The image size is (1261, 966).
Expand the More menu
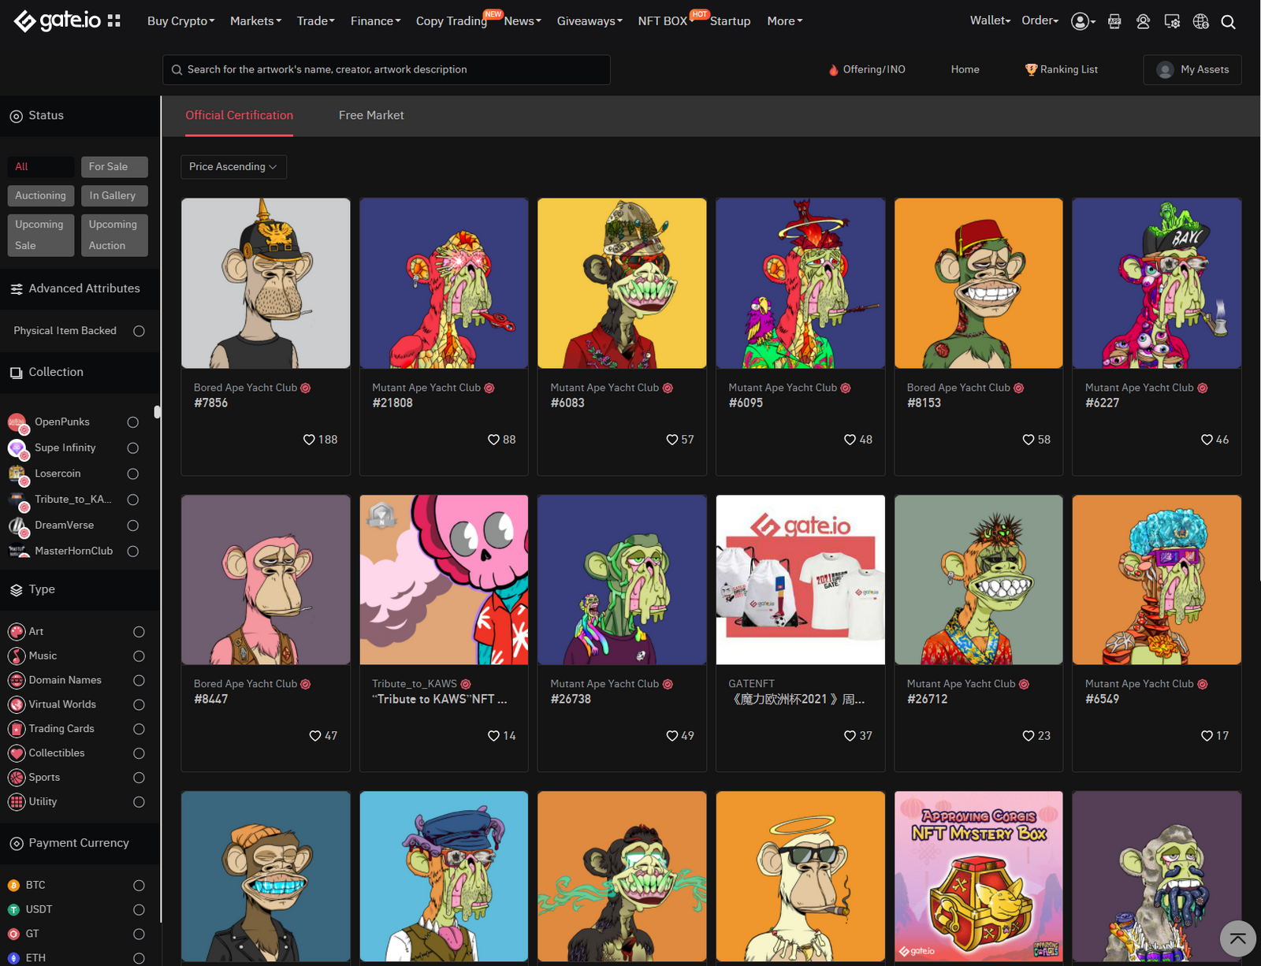pos(784,21)
